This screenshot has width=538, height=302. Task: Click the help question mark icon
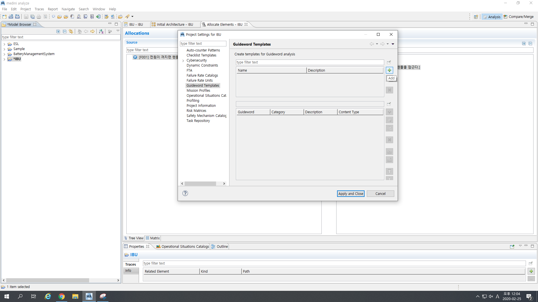(185, 193)
